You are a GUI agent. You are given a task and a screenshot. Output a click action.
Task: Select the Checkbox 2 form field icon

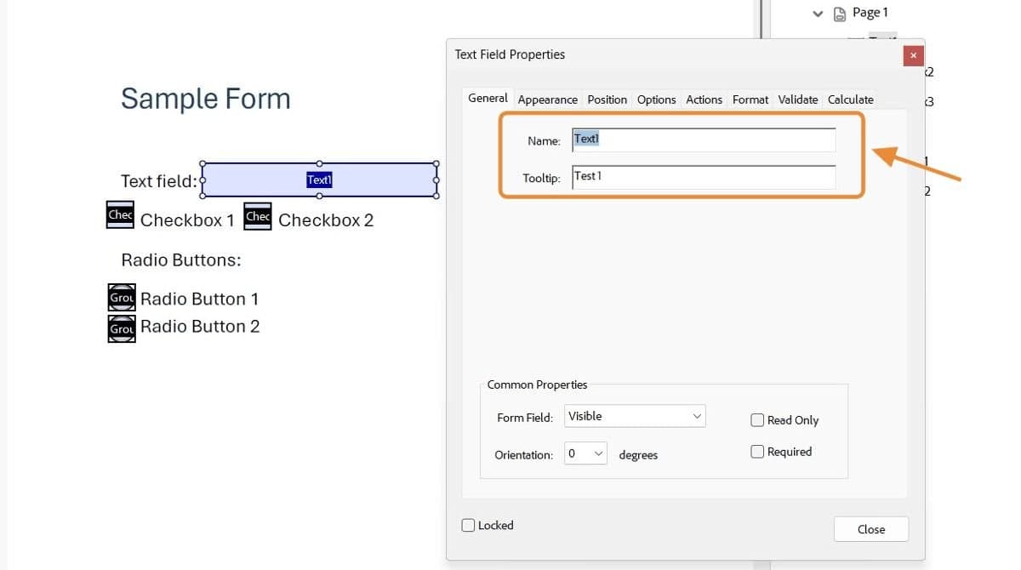[x=257, y=216]
